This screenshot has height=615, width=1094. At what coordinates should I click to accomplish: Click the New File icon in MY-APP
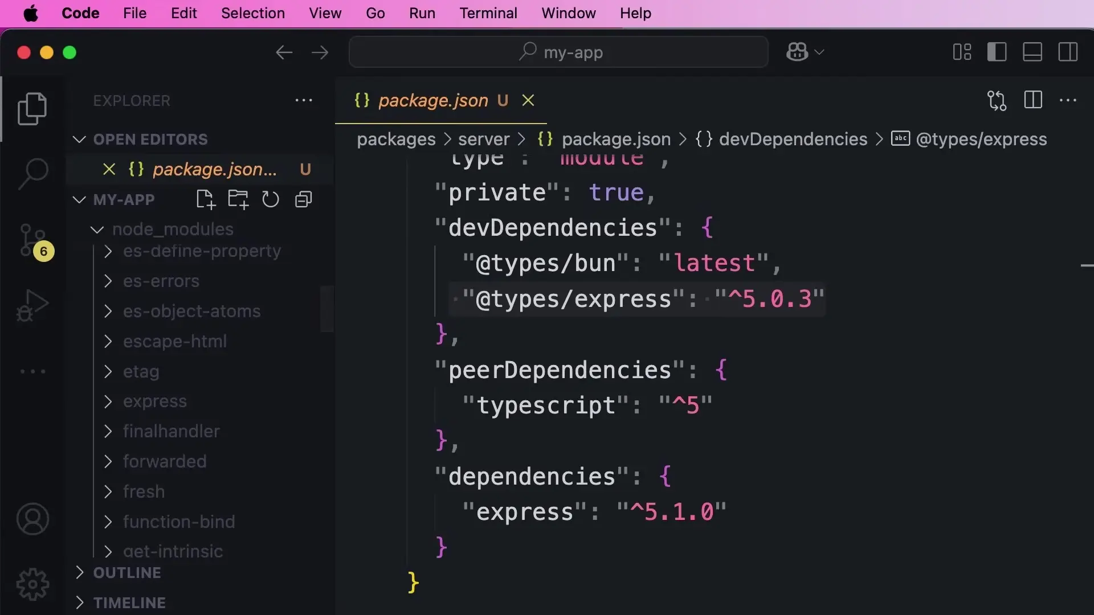tap(205, 200)
